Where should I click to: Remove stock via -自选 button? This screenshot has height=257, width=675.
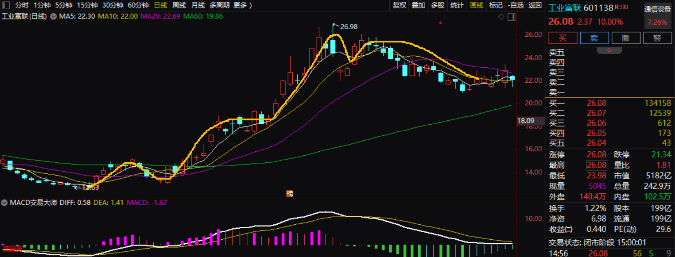(x=516, y=5)
